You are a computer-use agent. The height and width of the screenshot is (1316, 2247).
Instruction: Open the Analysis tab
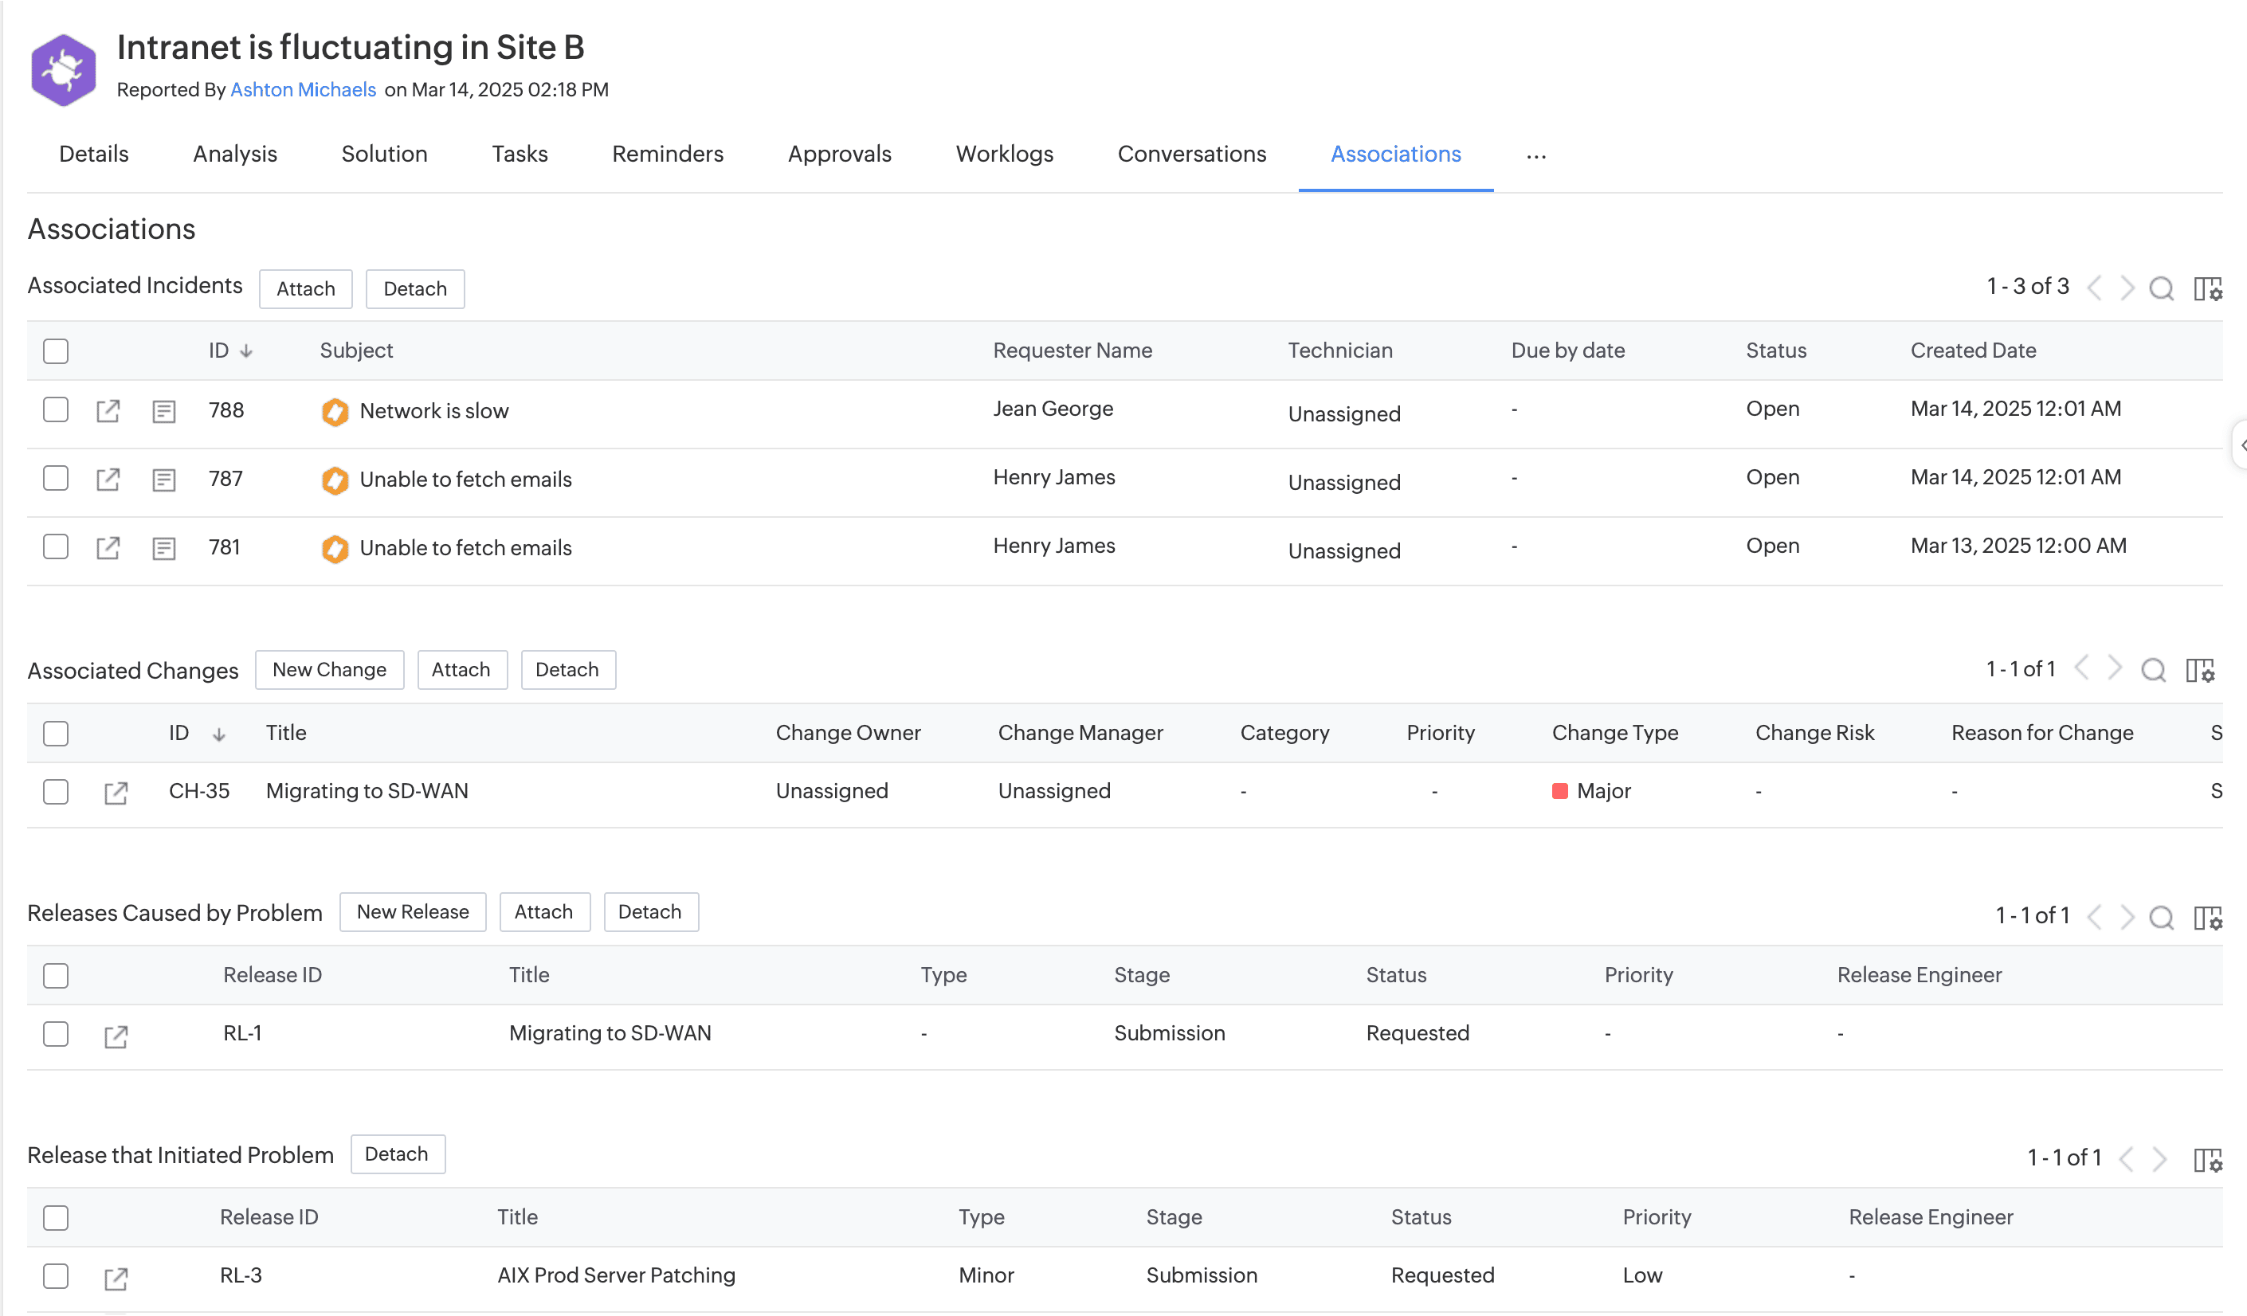[234, 155]
